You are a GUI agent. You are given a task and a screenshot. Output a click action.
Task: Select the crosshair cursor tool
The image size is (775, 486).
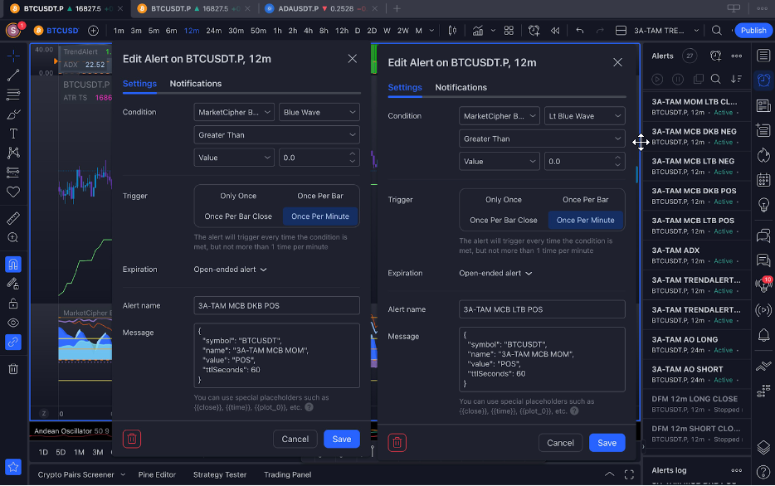point(13,56)
